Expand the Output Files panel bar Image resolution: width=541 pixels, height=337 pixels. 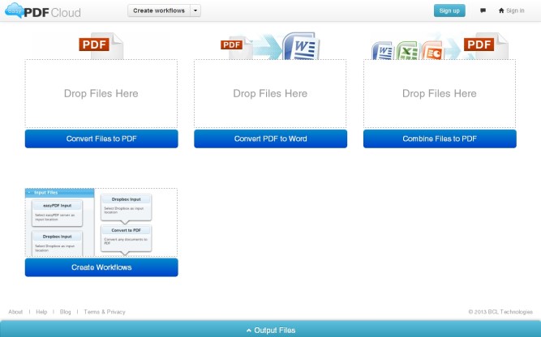271,330
